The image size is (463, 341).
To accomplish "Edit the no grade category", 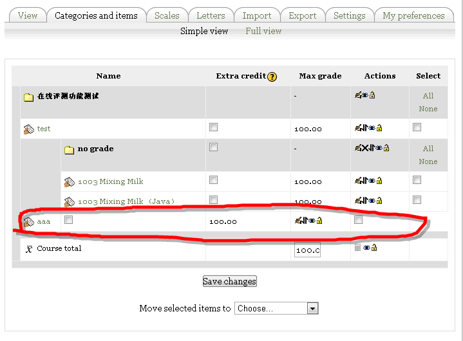I will (358, 148).
